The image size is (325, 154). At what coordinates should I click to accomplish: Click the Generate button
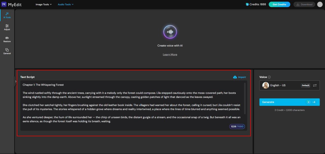point(289,102)
